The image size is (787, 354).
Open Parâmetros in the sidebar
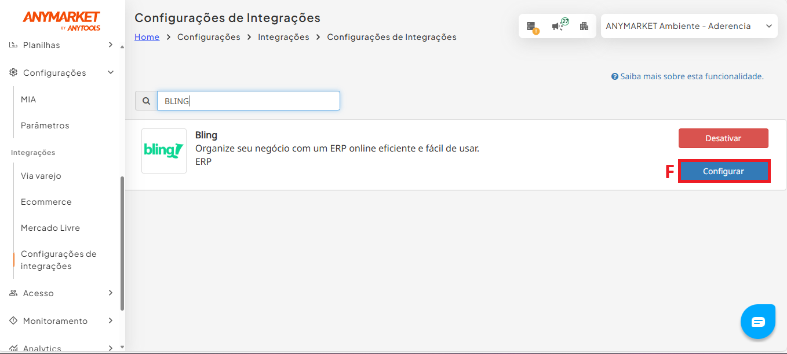click(45, 126)
